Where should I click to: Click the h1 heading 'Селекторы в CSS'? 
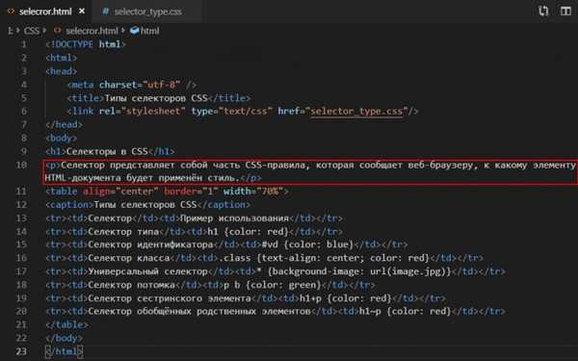tap(107, 151)
